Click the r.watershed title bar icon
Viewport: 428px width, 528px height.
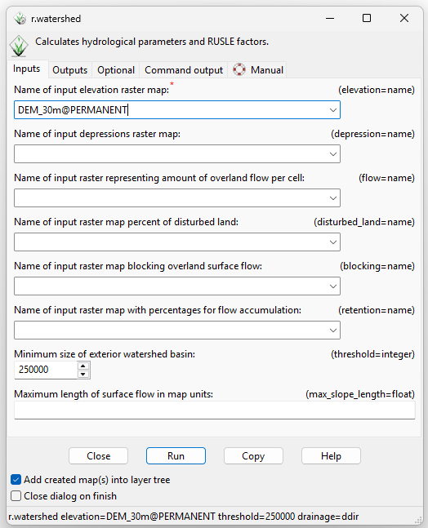20,18
